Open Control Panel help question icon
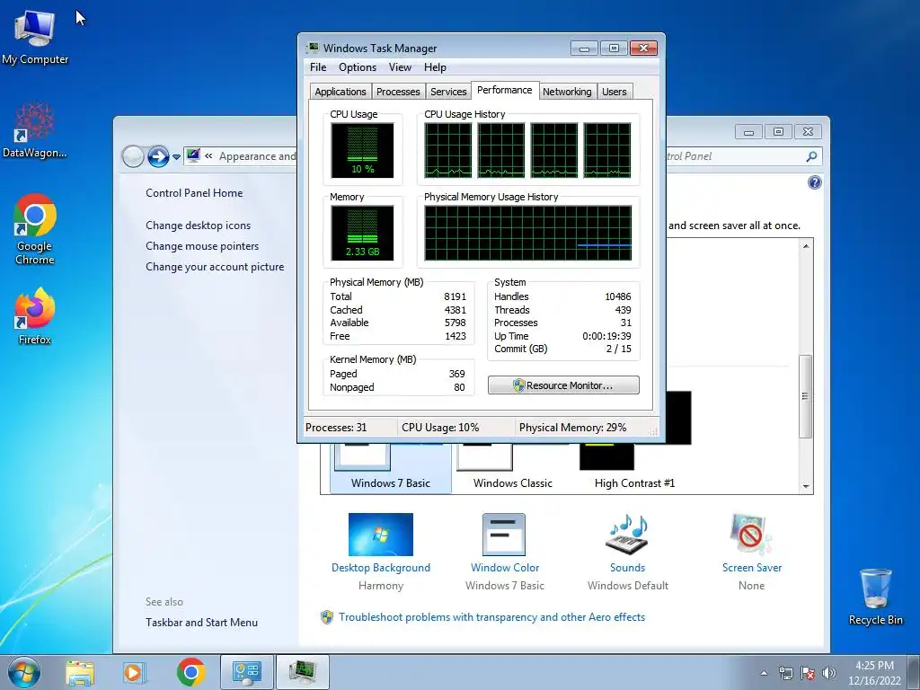Viewport: 920px width, 690px height. click(814, 182)
